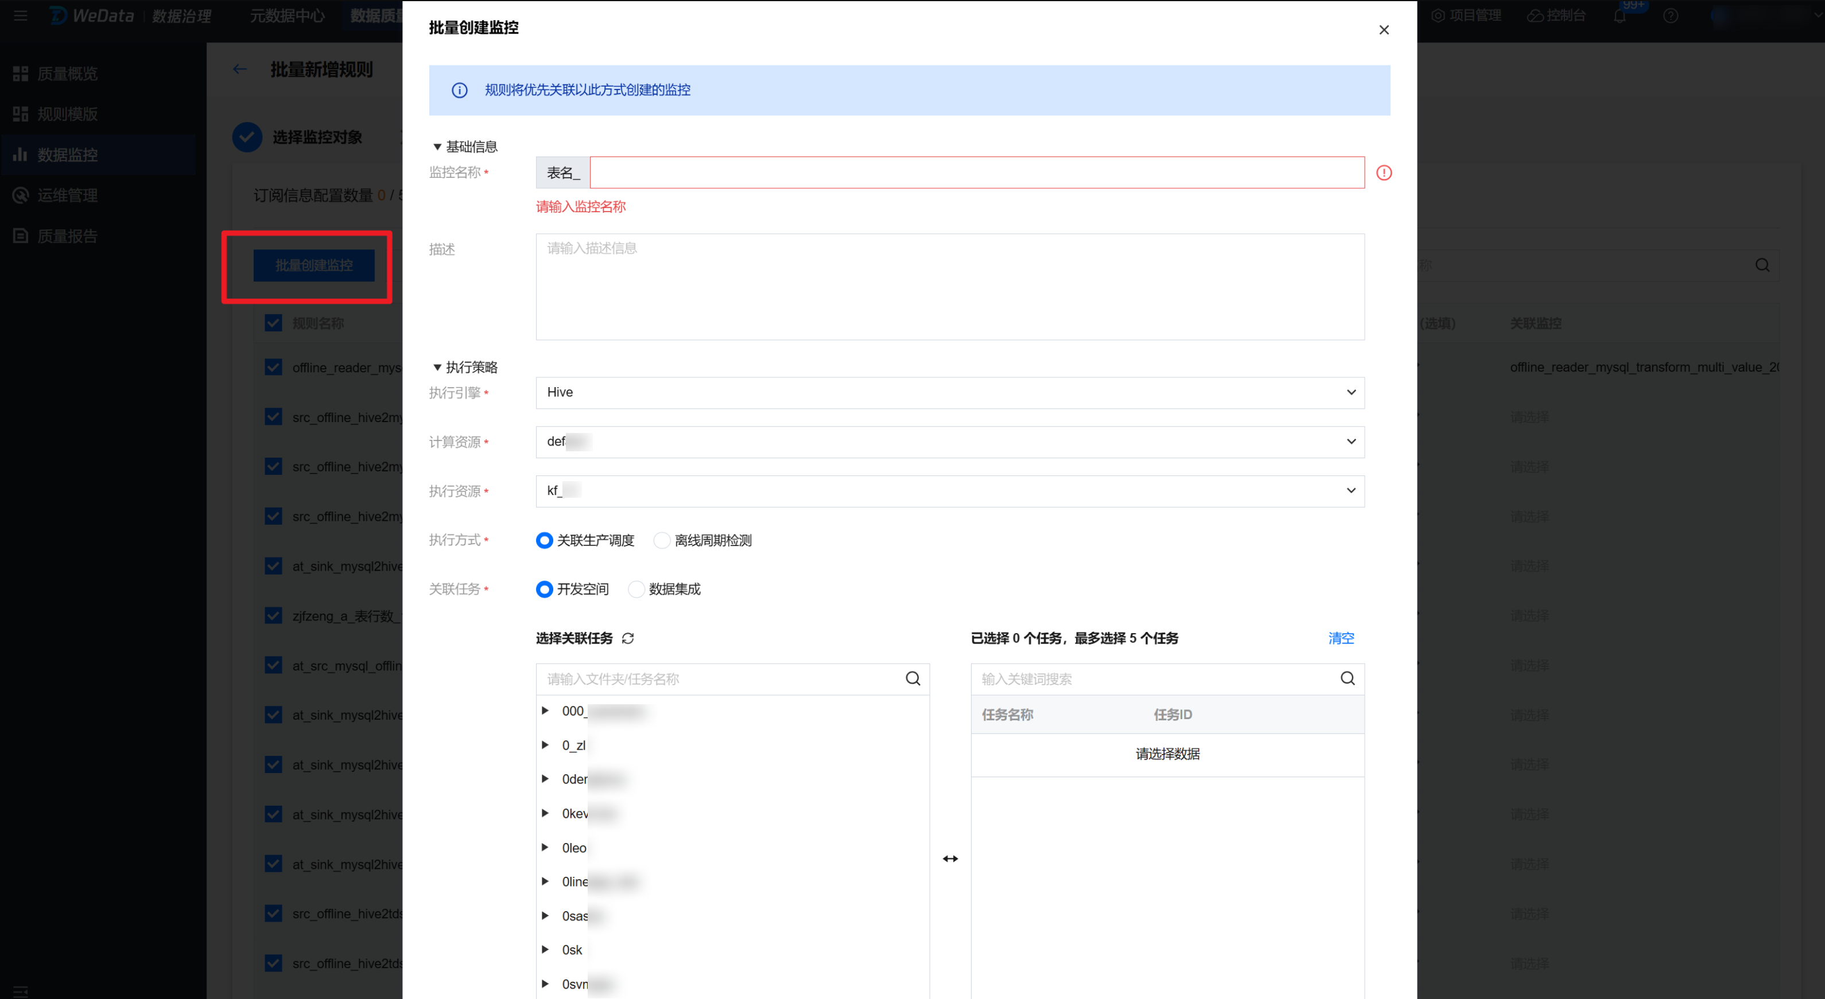1825x999 pixels.
Task: Click the 任务ID column header
Action: (1172, 715)
